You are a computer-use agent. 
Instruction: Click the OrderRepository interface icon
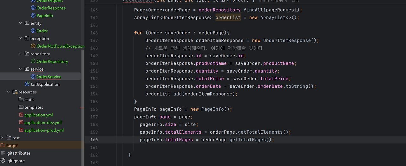(x=33, y=61)
